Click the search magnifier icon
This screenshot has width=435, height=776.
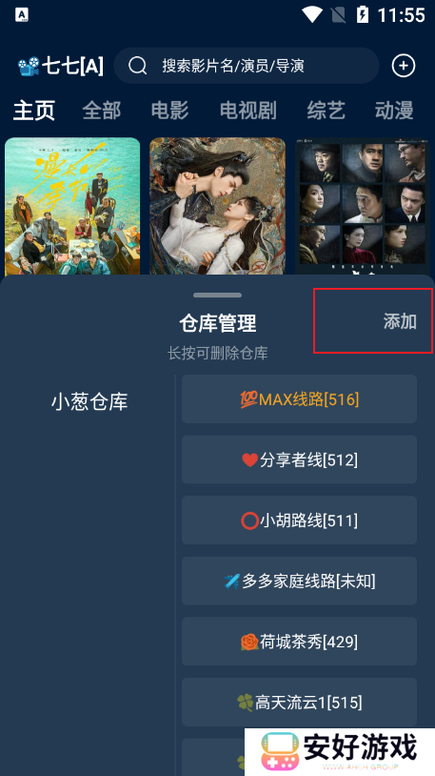click(137, 66)
